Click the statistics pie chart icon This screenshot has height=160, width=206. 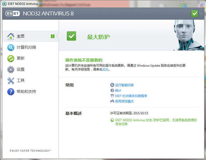click(x=112, y=91)
